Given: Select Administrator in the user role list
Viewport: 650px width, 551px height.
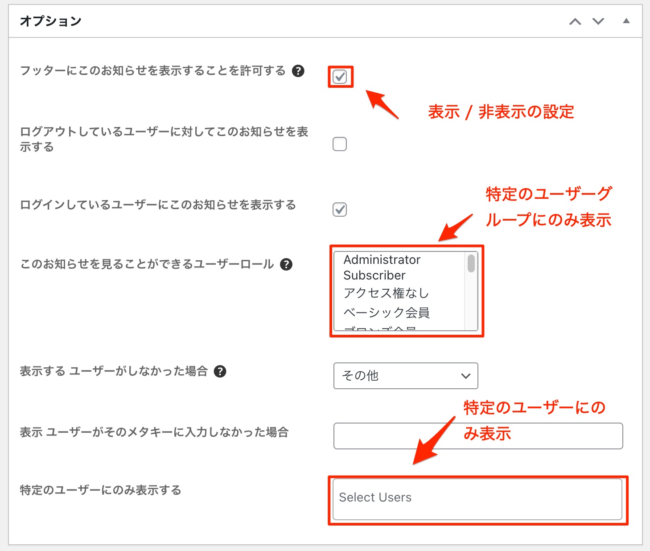Looking at the screenshot, I should [x=382, y=260].
